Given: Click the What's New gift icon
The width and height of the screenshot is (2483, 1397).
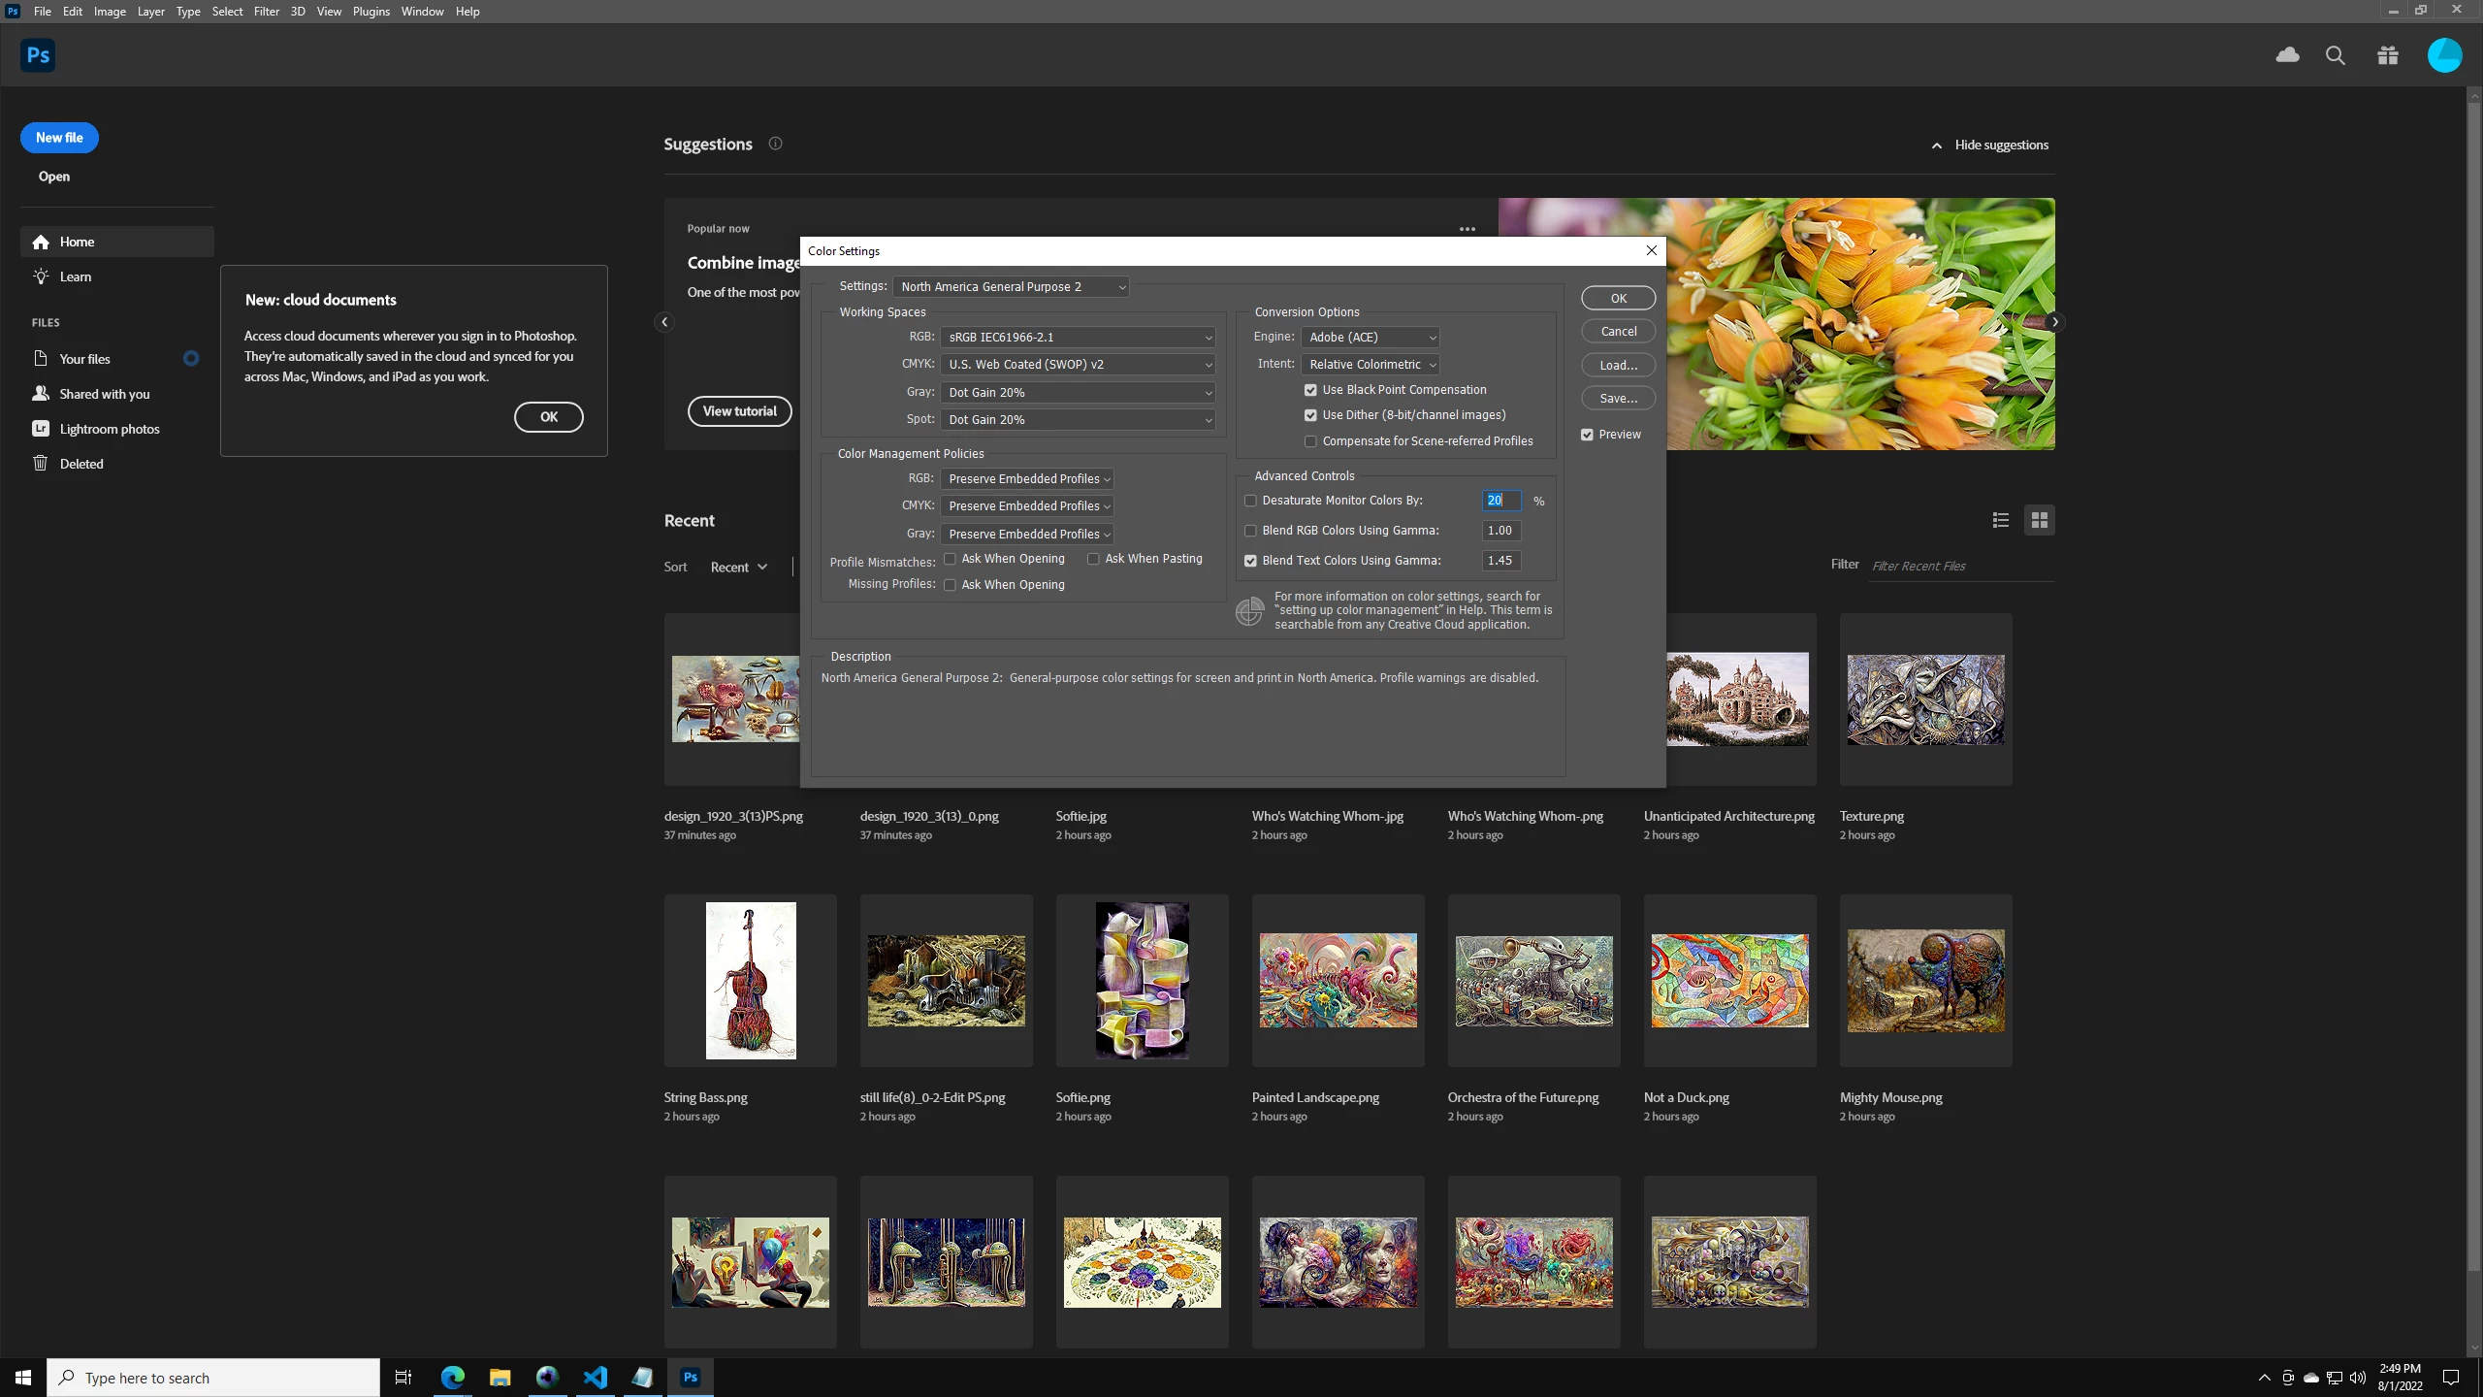Looking at the screenshot, I should [x=2388, y=55].
